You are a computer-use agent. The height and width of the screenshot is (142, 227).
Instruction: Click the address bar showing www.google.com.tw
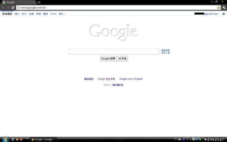[x=118, y=7]
